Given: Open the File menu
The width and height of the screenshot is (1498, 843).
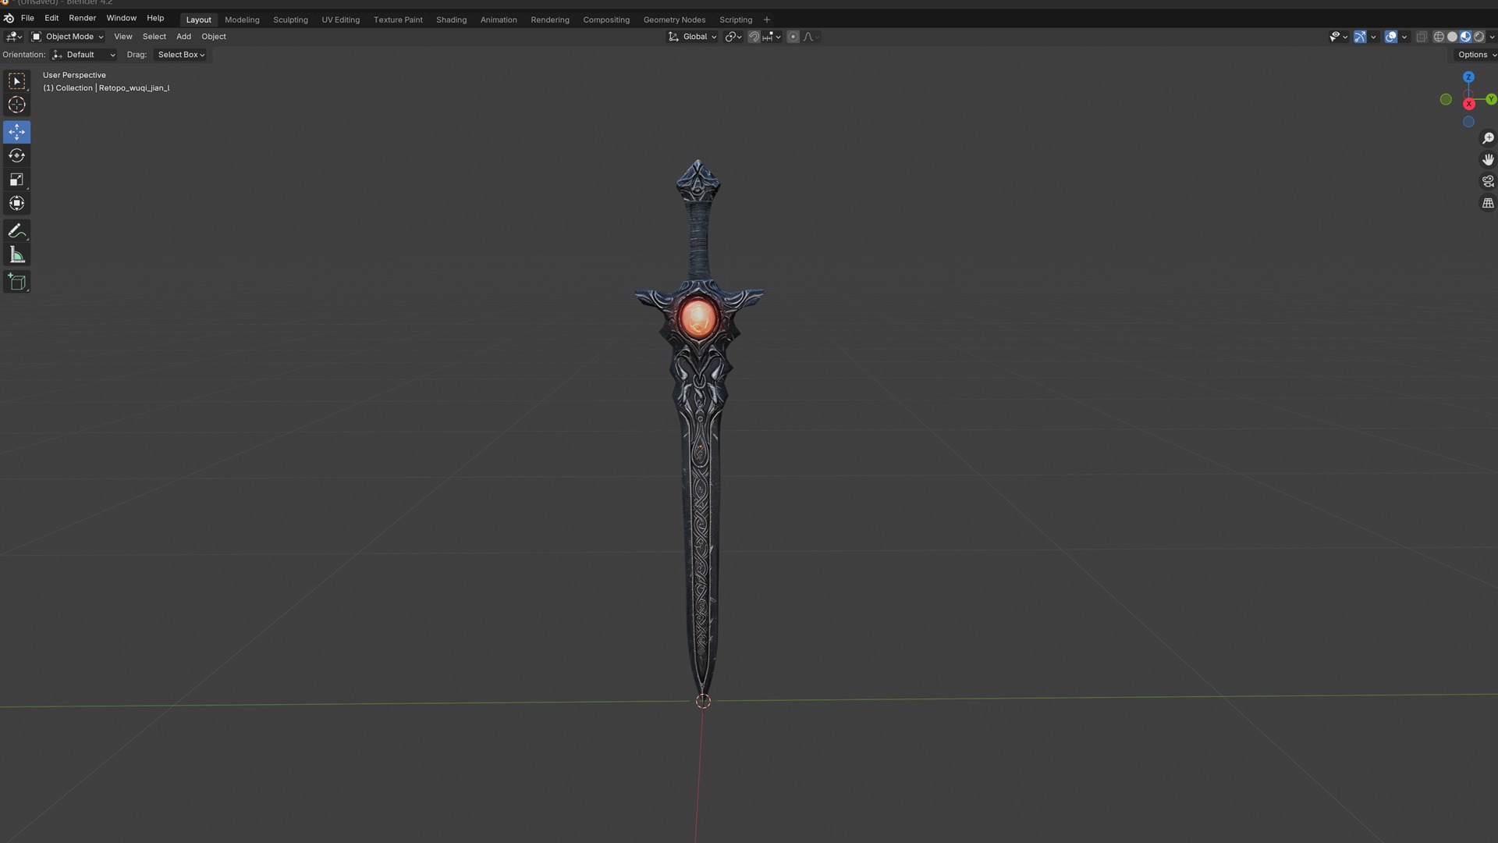Looking at the screenshot, I should pyautogui.click(x=27, y=18).
